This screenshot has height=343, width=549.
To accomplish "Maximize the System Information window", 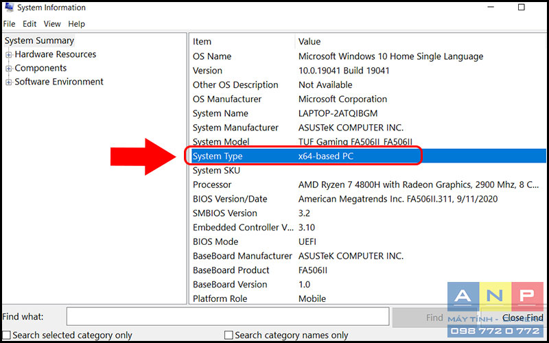I will coord(522,7).
